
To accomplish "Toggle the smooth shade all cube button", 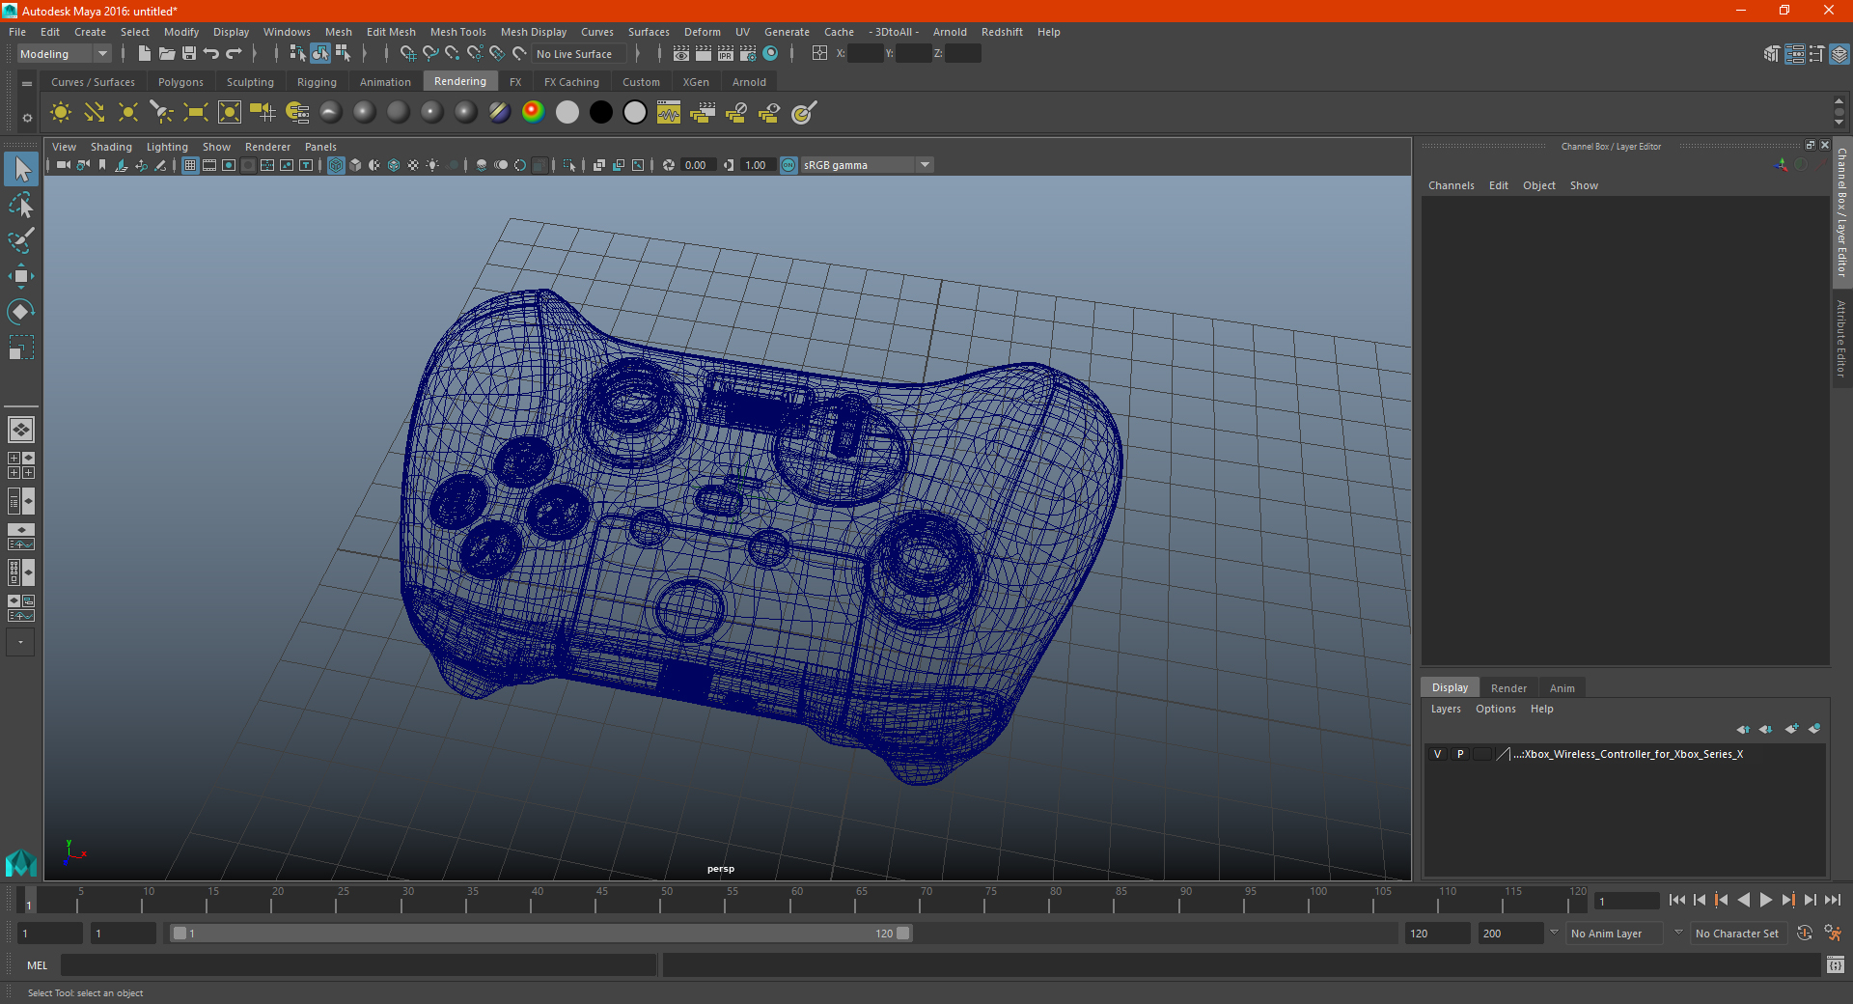I will coord(355,165).
